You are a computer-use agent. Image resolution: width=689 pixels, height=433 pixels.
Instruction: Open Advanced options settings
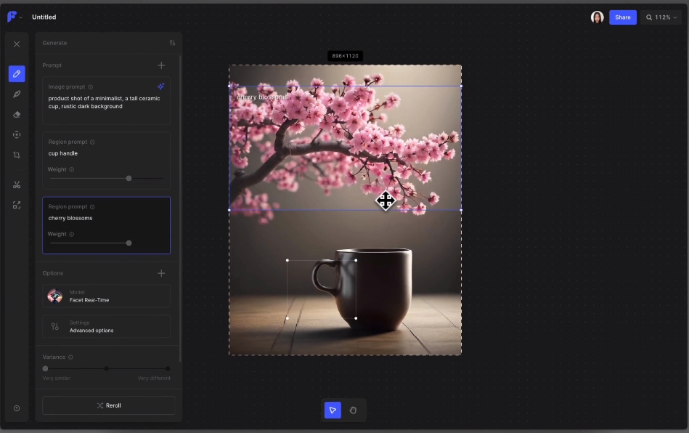107,327
